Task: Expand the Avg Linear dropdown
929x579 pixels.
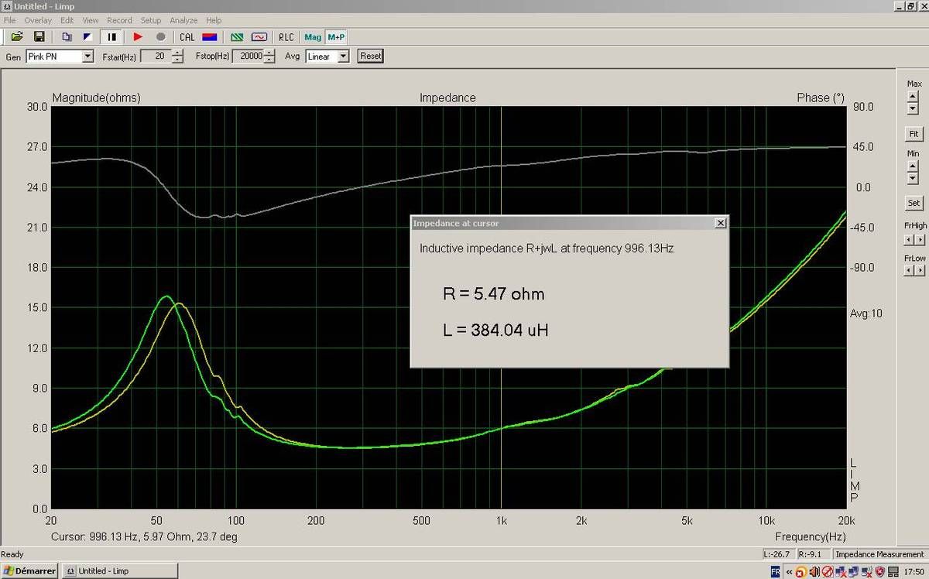Action: click(343, 57)
